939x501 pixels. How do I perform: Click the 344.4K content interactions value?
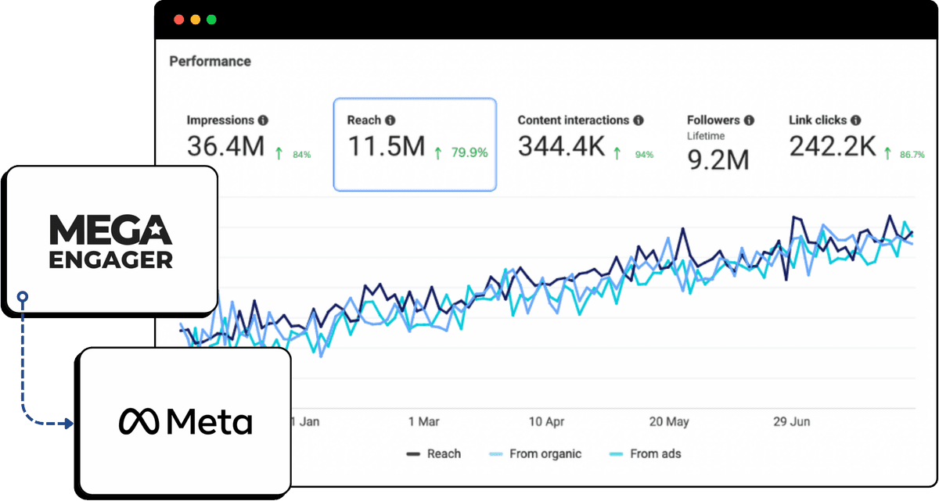(562, 146)
